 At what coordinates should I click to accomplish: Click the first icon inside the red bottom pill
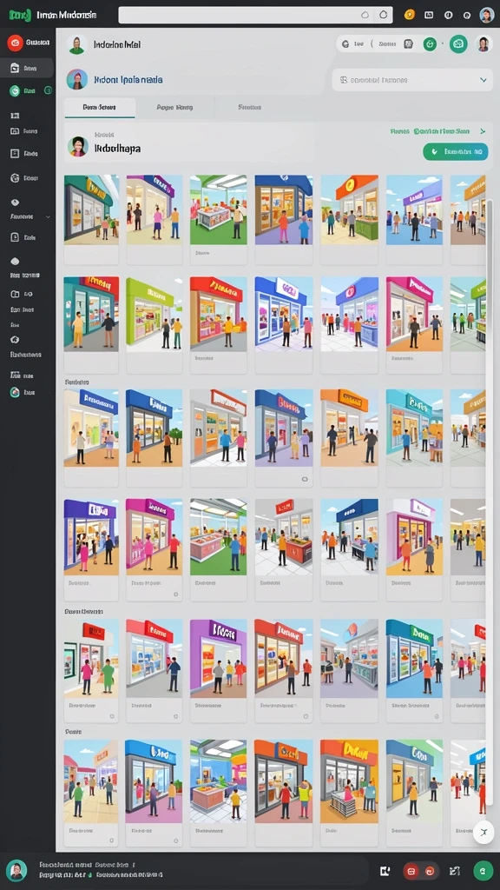412,871
